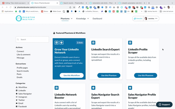Click the 54m20s execution time indicator
The image size is (175, 109).
(138, 19)
